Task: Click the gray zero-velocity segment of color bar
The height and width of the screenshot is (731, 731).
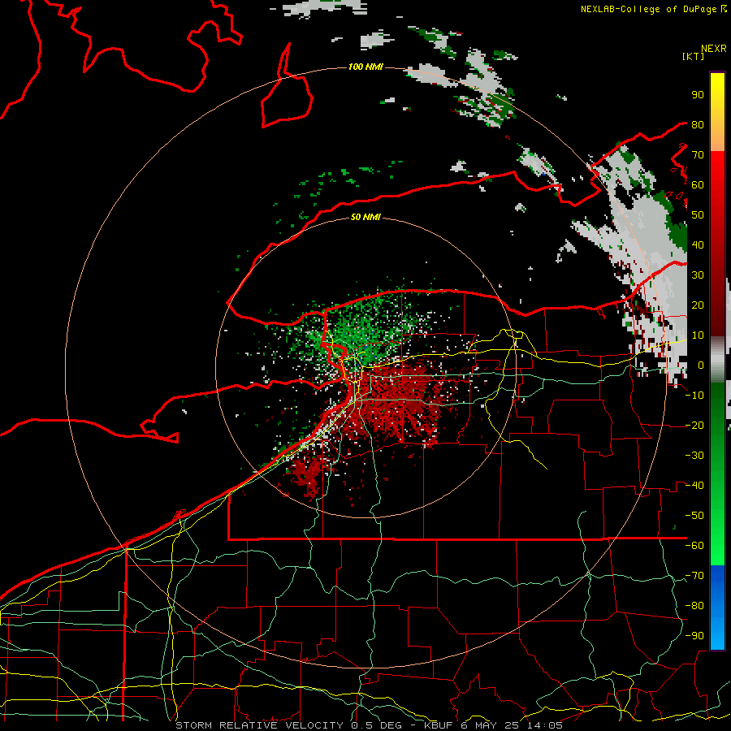Action: pos(717,359)
